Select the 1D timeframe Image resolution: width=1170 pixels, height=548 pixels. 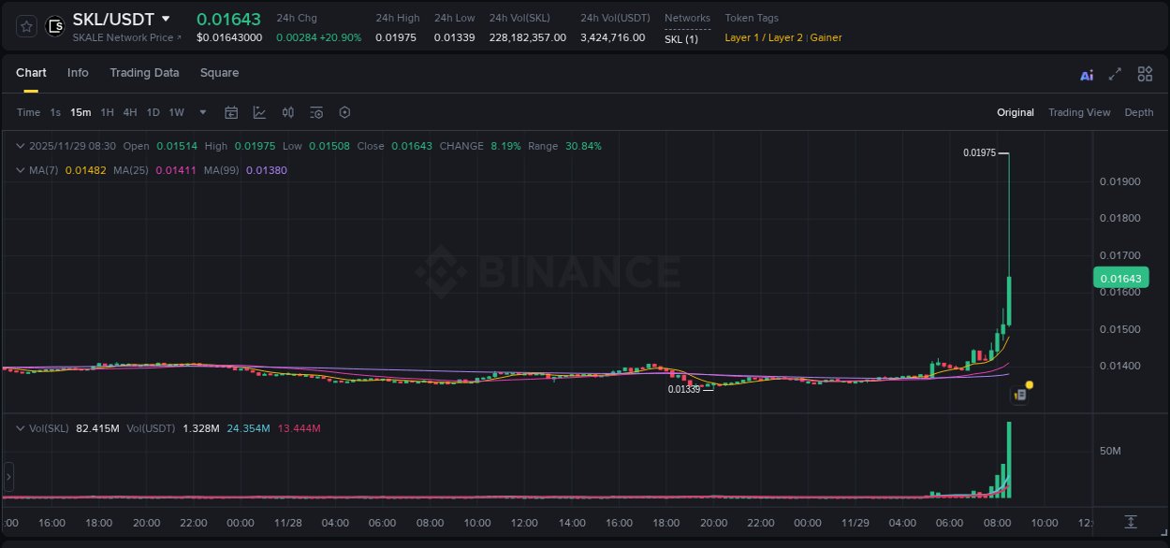click(x=152, y=112)
